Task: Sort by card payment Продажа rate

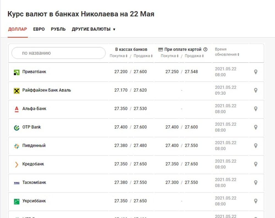Action: pos(194,56)
